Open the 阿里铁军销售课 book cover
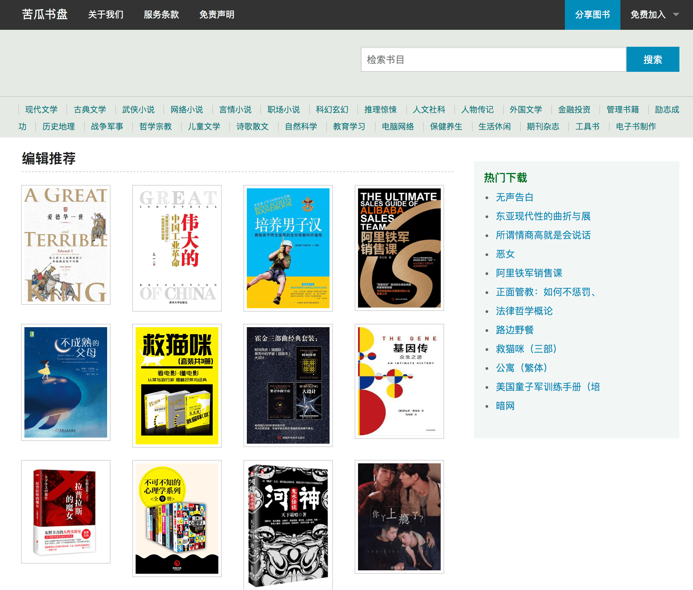The height and width of the screenshot is (590, 693). tap(399, 248)
